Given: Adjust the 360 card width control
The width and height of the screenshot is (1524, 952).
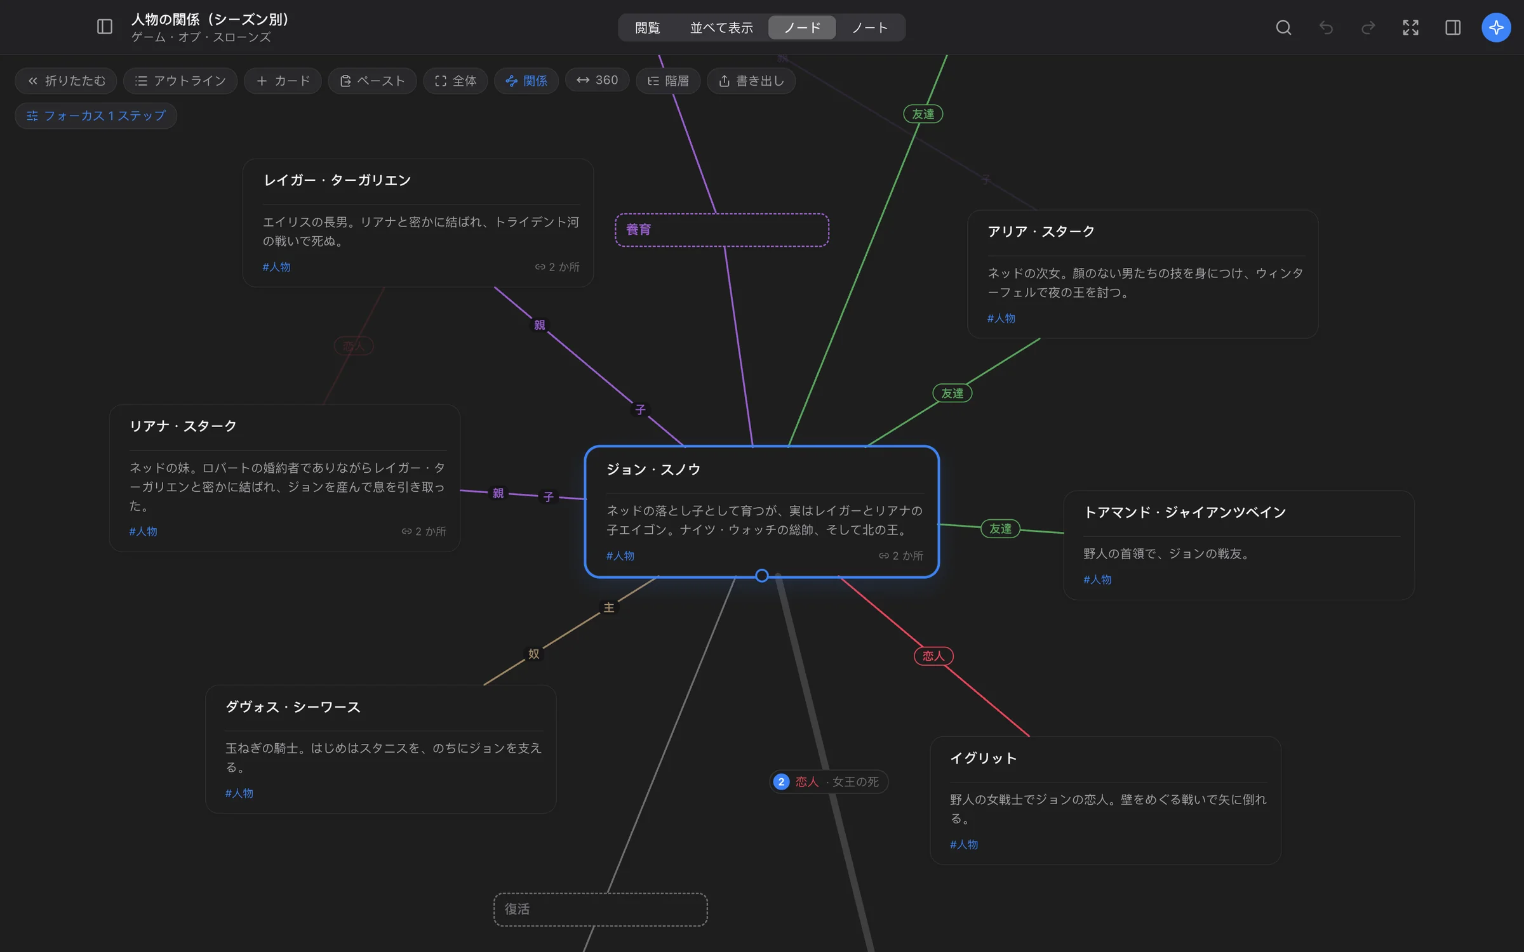Looking at the screenshot, I should [597, 80].
